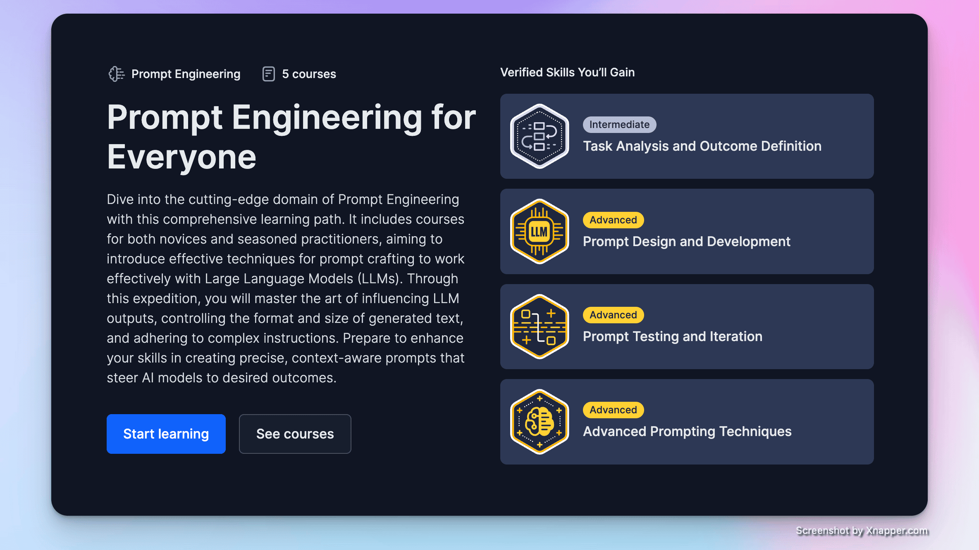
Task: Open Advanced Prompting Techniques skill
Action: [687, 431]
